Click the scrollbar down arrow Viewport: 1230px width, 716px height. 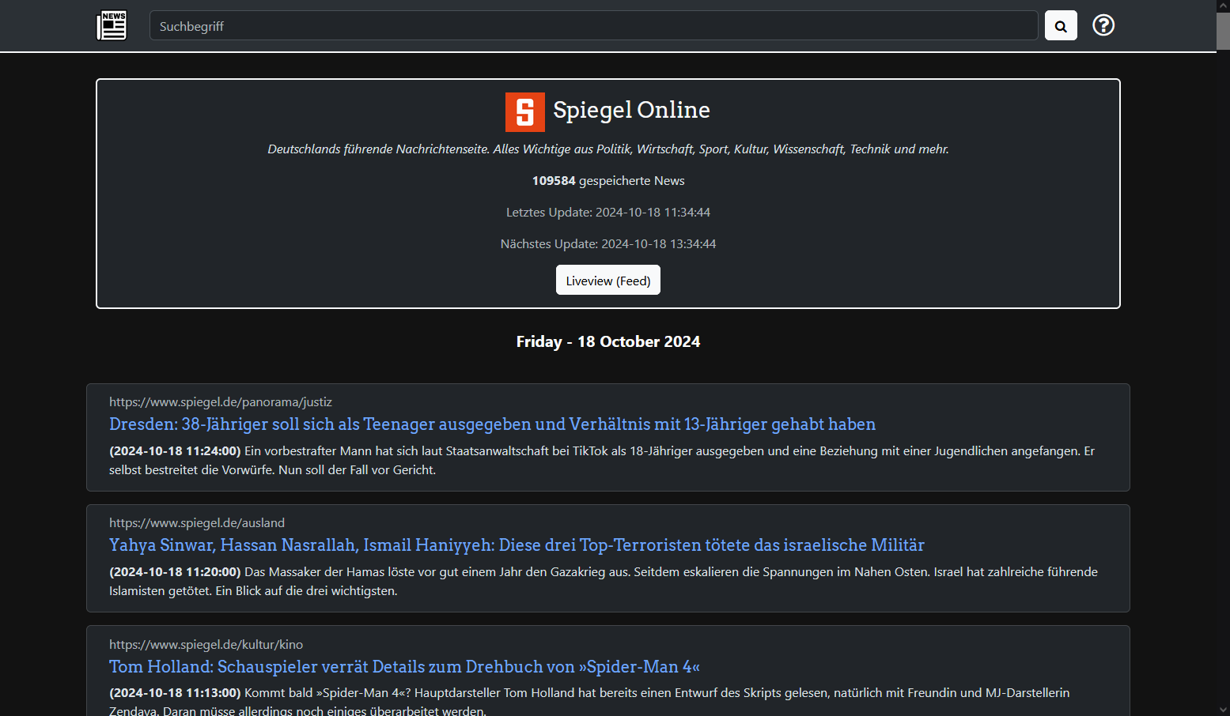point(1223,710)
